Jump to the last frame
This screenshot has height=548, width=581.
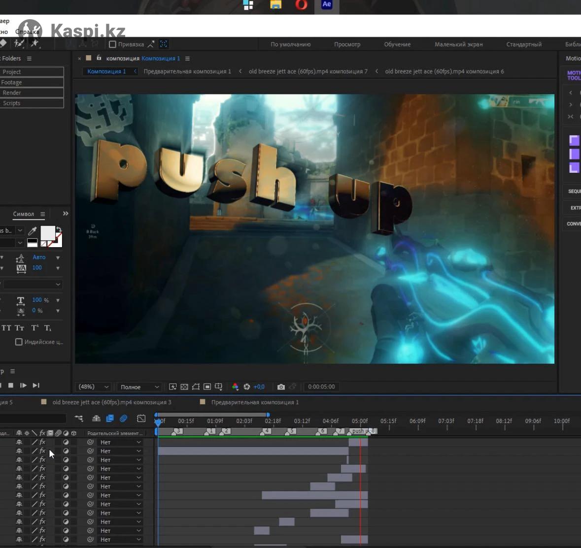pos(36,386)
